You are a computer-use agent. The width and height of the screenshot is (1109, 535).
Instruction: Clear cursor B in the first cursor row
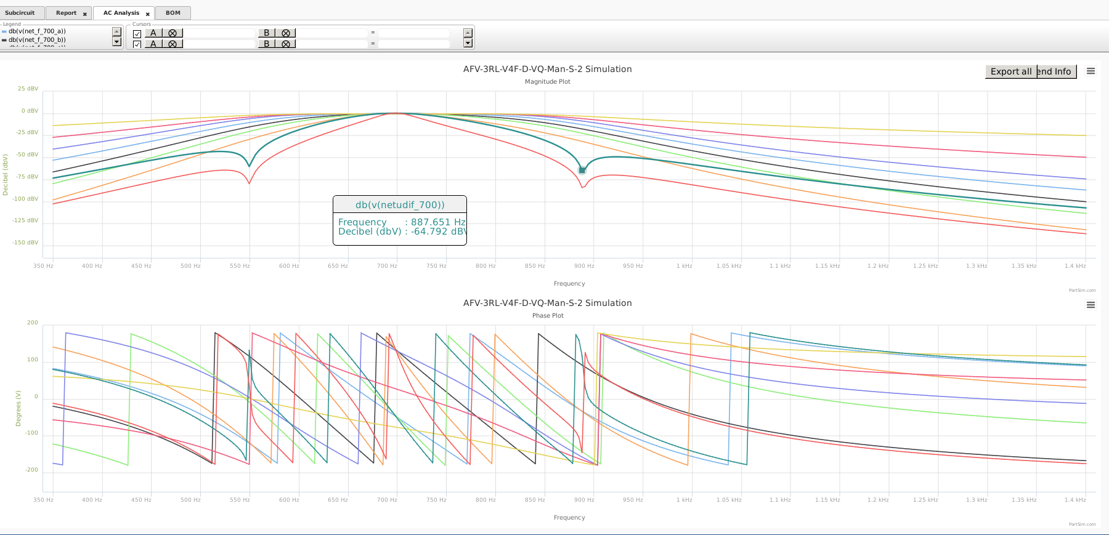[x=286, y=33]
